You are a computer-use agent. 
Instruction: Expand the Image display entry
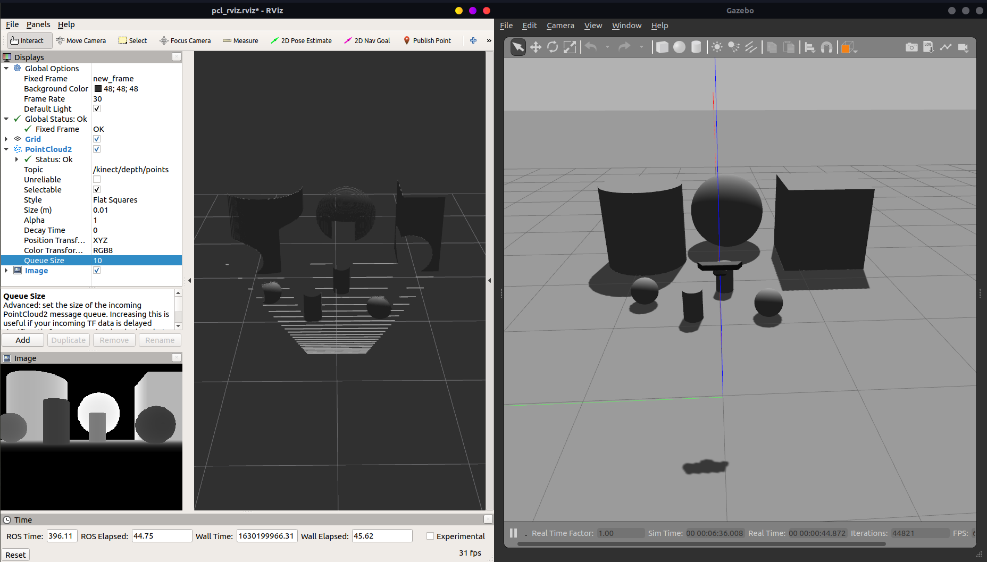(6, 270)
